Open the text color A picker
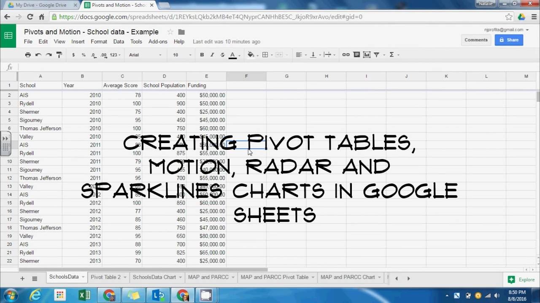 (232, 55)
